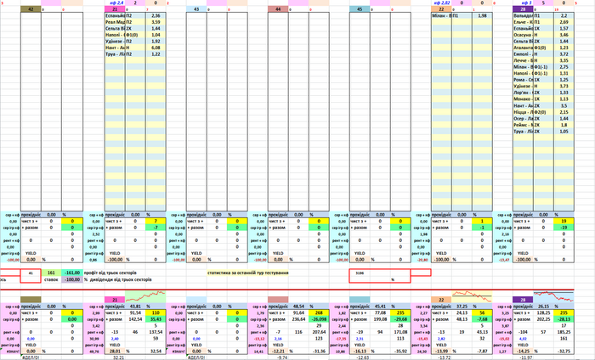
Task: Select odds 3,72 in the Емполі row
Action: [x=564, y=54]
